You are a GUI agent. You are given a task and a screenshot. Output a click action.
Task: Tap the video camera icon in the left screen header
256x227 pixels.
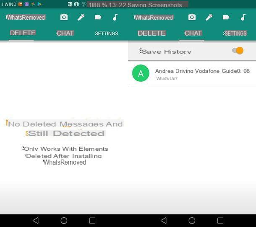(98, 17)
